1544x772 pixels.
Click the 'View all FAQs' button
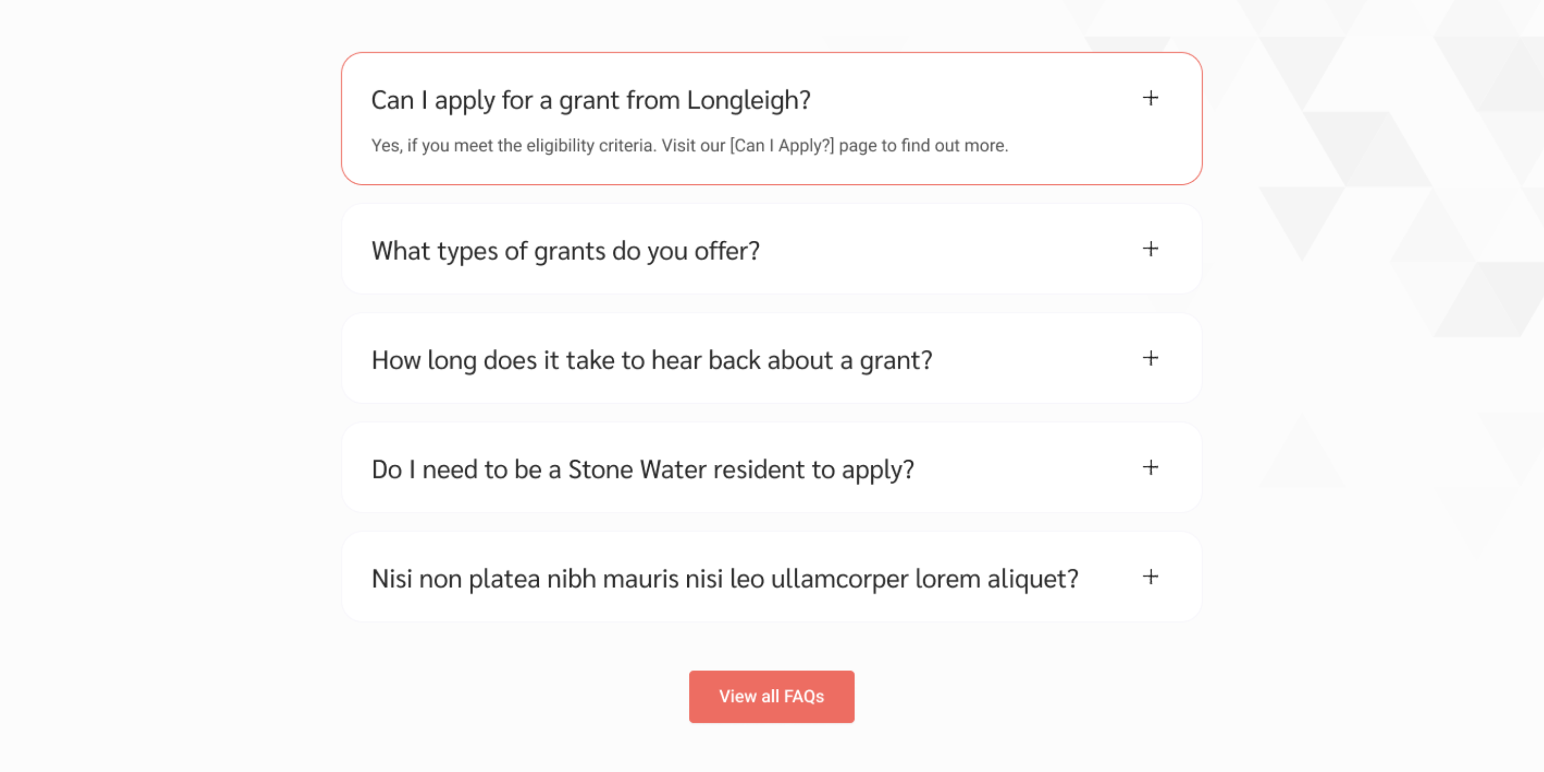[x=771, y=696]
